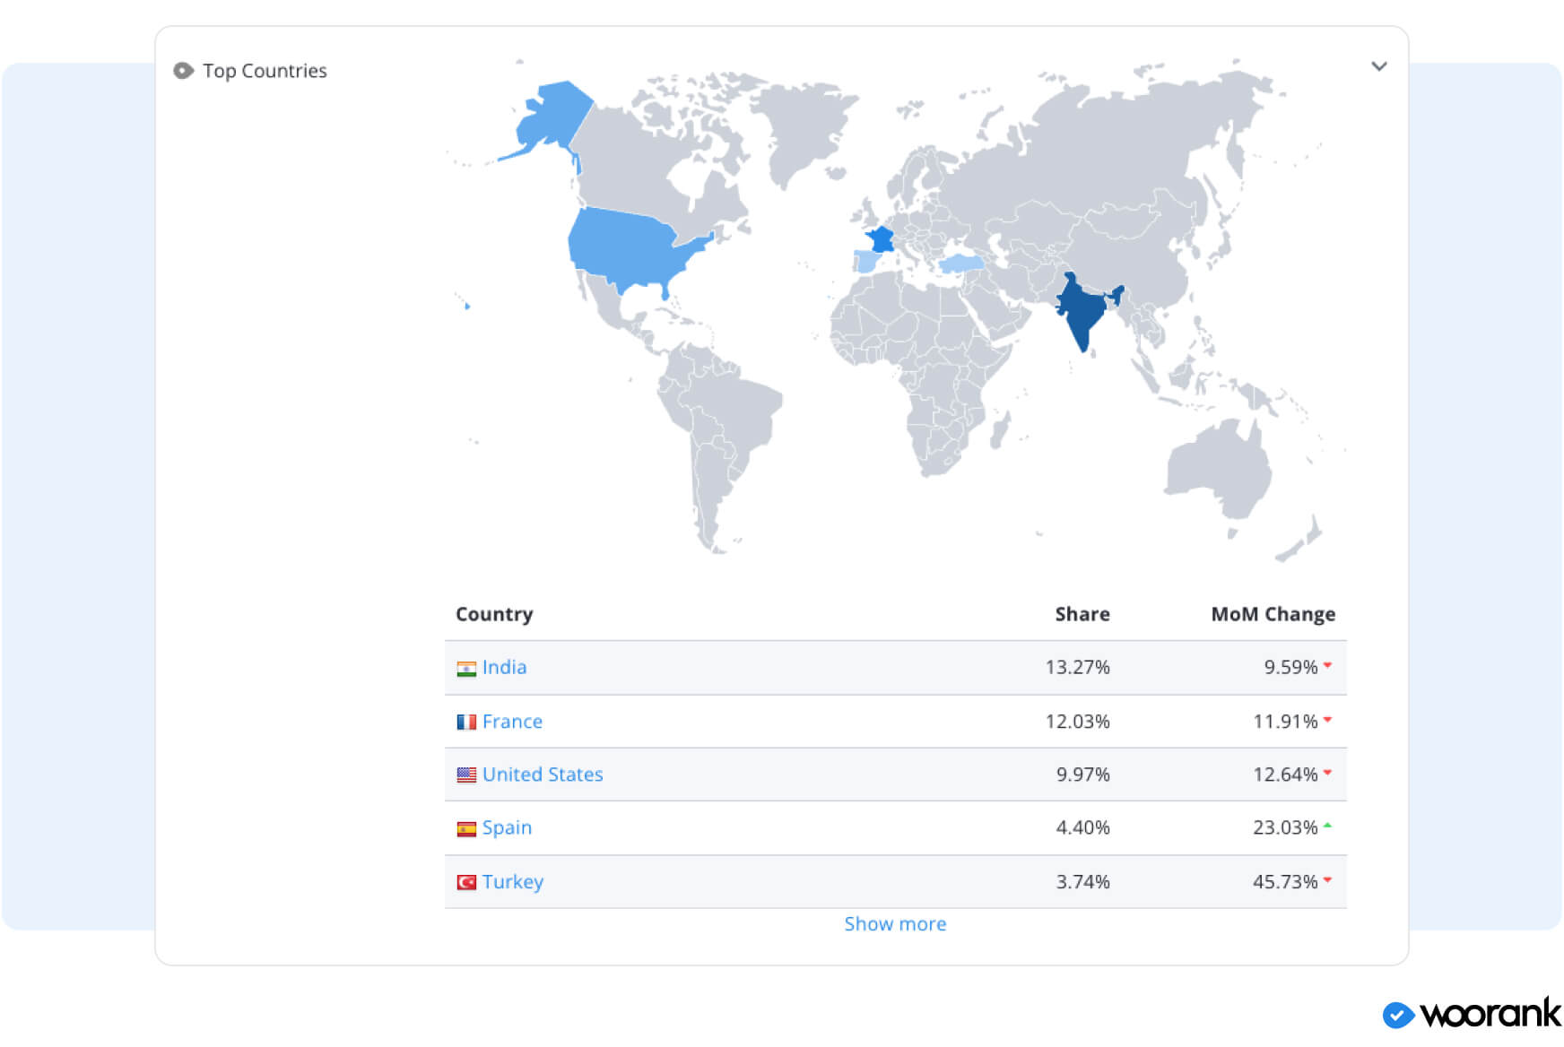Click the Spain flag icon
This screenshot has width=1564, height=1047.
pyautogui.click(x=466, y=829)
